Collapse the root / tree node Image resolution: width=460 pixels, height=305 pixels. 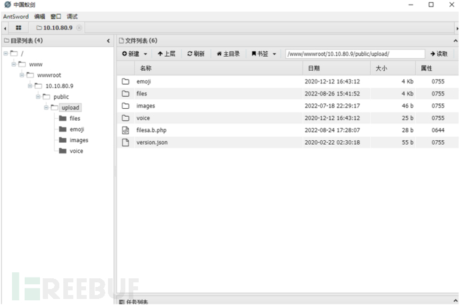pos(5,53)
